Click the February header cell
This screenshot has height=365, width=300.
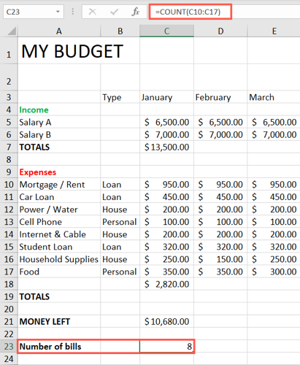[220, 97]
